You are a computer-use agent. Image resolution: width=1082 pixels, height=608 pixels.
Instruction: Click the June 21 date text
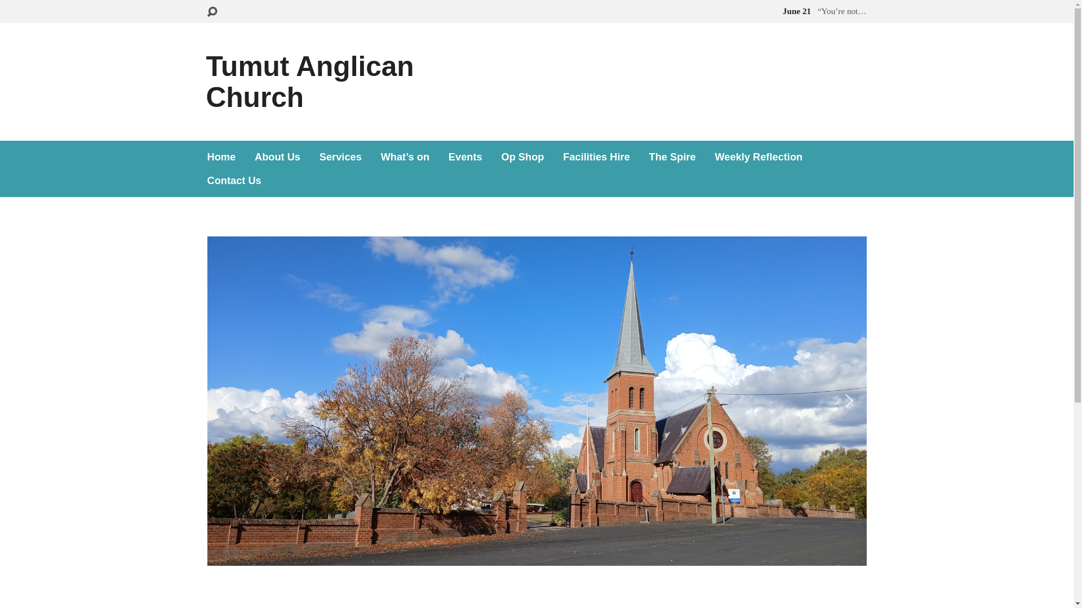pos(796,11)
